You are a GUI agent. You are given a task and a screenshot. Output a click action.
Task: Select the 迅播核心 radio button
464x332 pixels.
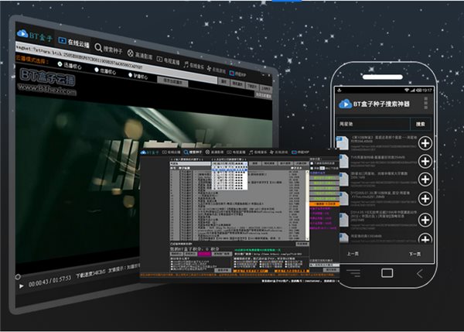(60, 64)
